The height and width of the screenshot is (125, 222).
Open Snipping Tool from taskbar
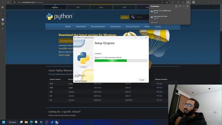(x=36, y=122)
